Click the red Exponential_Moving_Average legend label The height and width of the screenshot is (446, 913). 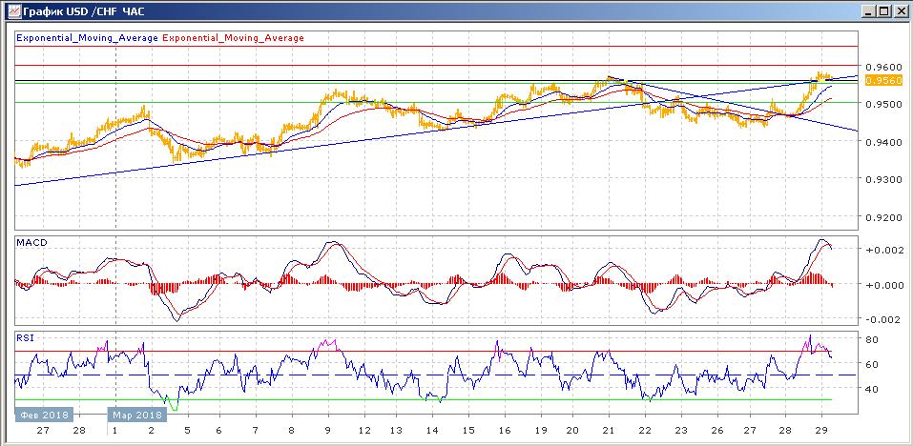tap(233, 38)
